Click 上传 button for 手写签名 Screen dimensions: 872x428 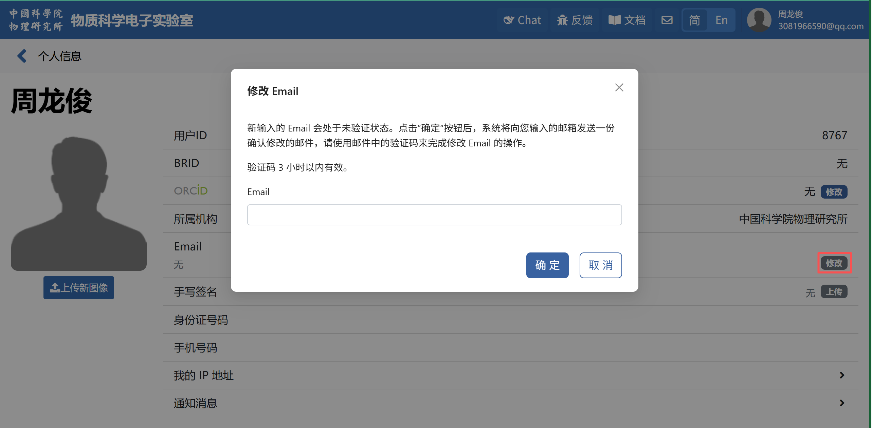point(834,292)
